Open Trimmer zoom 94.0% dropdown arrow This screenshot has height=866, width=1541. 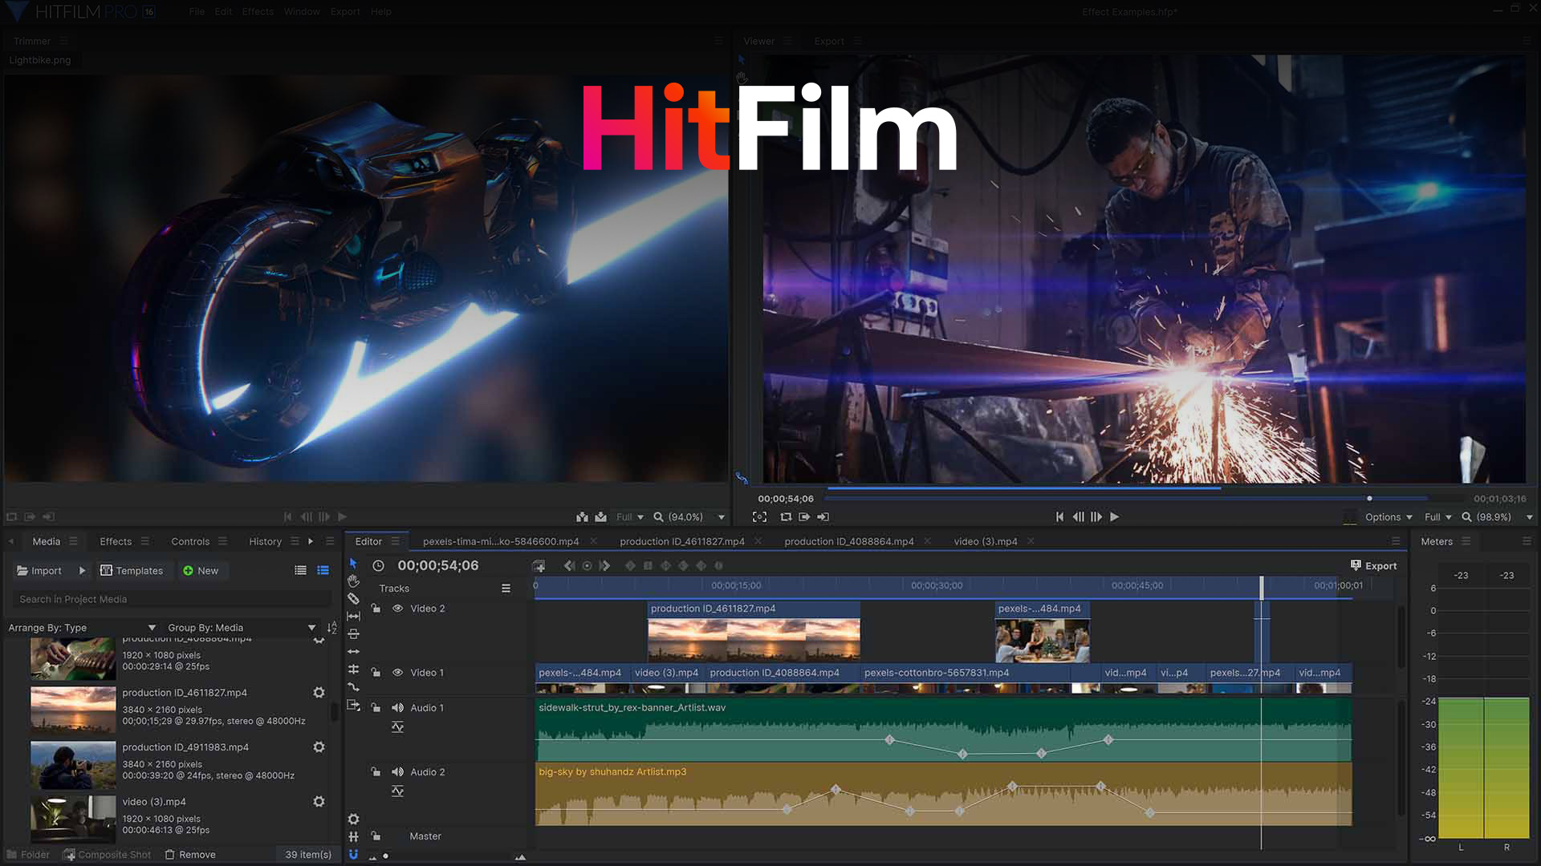click(721, 517)
